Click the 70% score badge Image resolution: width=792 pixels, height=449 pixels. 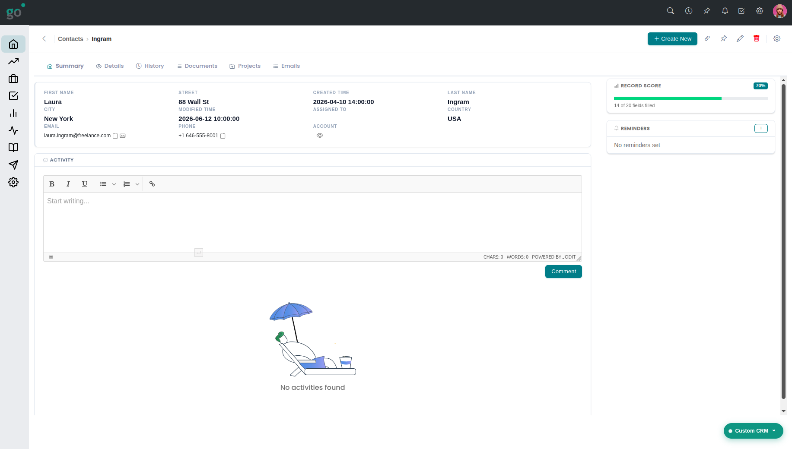coord(760,86)
